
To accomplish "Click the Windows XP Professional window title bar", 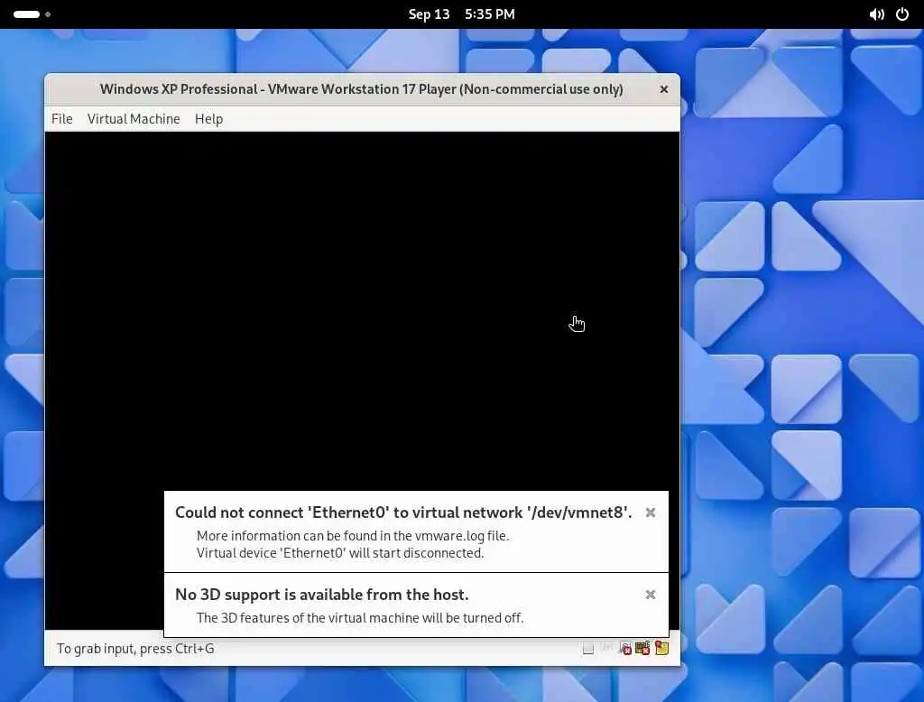I will (x=361, y=89).
